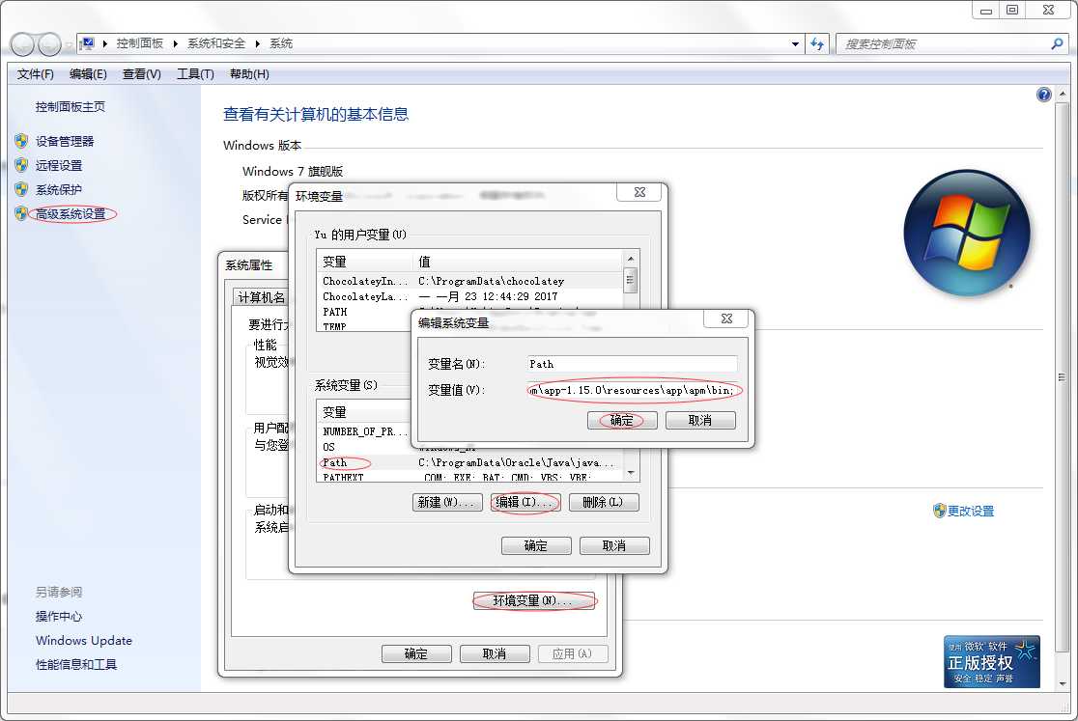Open Windows Update link

point(84,640)
